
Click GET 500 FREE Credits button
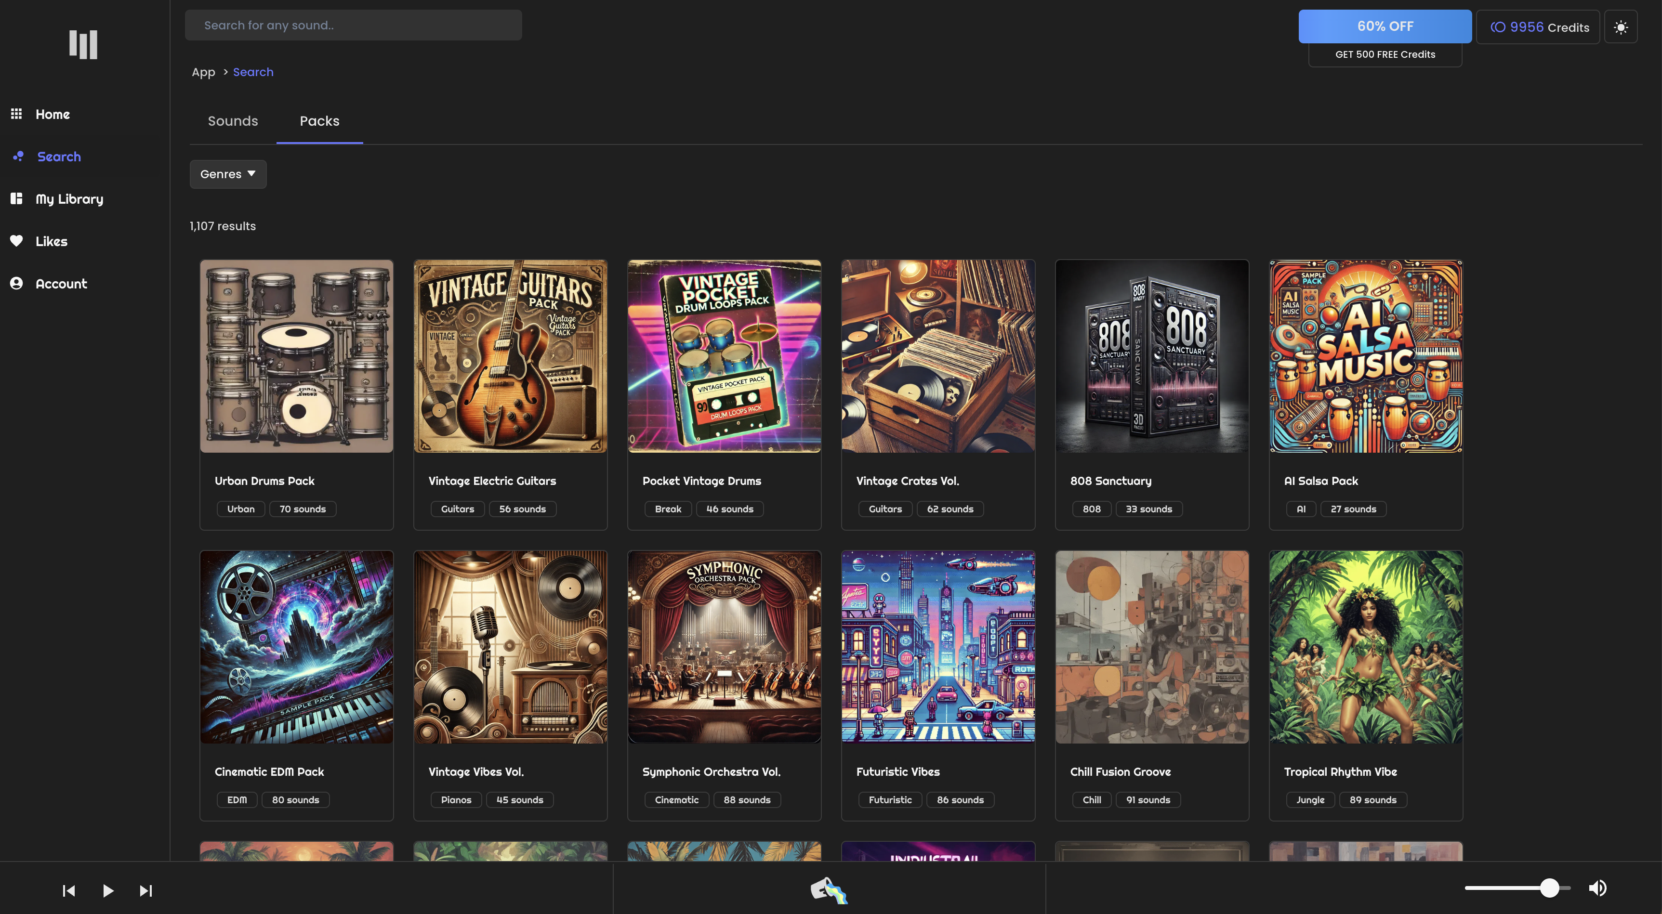pyautogui.click(x=1385, y=55)
